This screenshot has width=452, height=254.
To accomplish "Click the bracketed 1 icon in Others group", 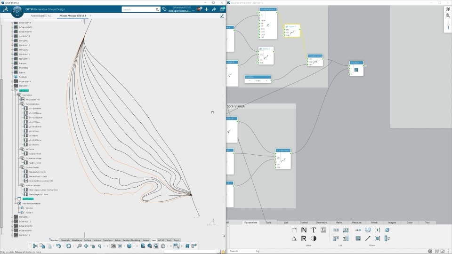I will click(377, 230).
